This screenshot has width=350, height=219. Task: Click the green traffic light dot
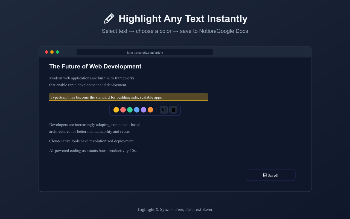coord(57,52)
